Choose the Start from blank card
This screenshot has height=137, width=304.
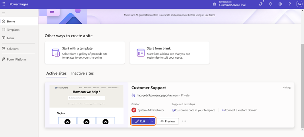(169, 52)
